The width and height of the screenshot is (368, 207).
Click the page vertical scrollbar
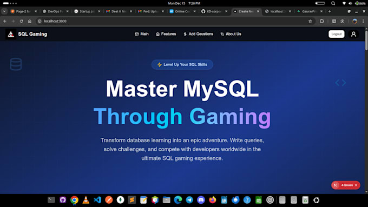pyautogui.click(x=366, y=40)
